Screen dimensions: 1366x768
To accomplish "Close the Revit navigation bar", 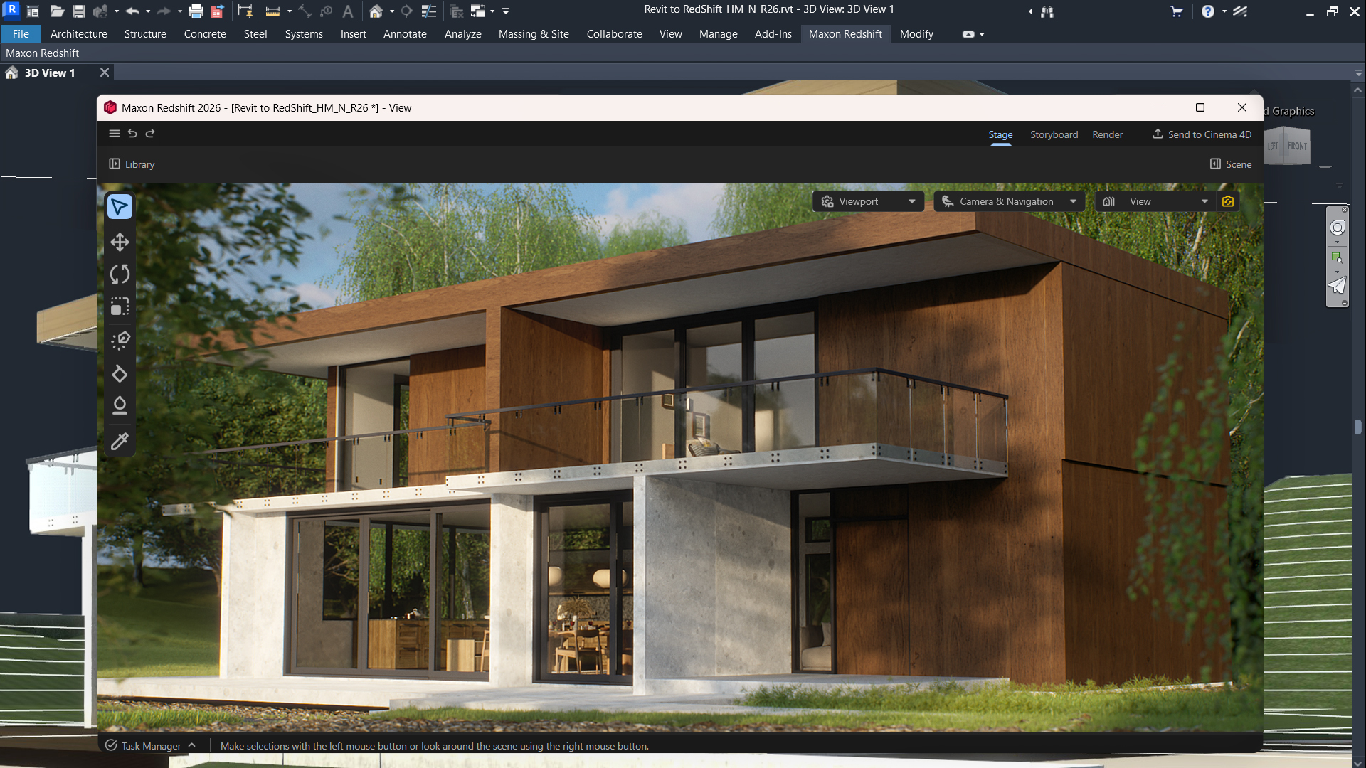I will pos(1344,210).
